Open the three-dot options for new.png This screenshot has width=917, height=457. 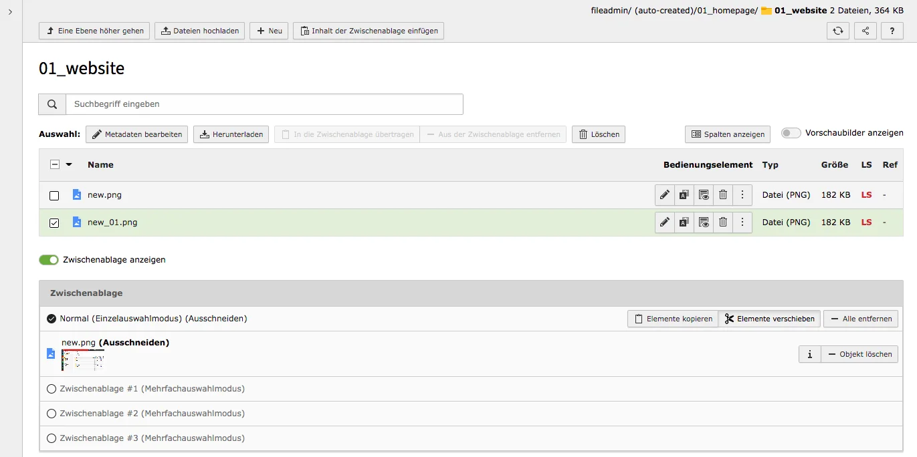pos(742,194)
